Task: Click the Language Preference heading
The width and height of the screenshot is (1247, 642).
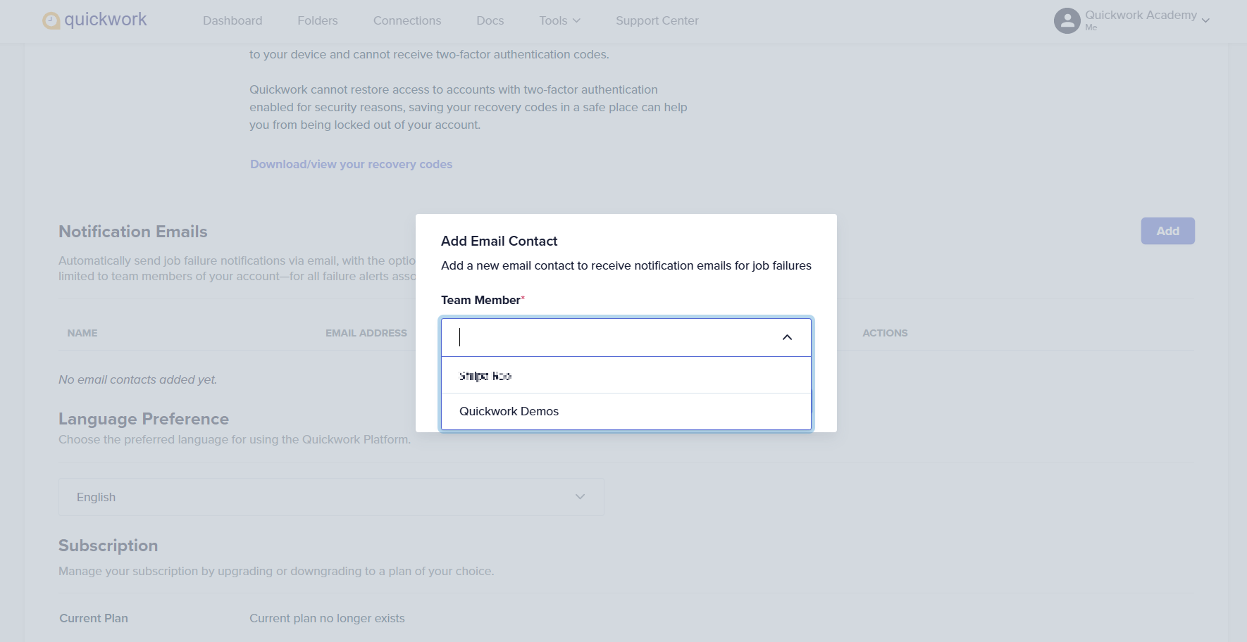Action: click(x=144, y=419)
